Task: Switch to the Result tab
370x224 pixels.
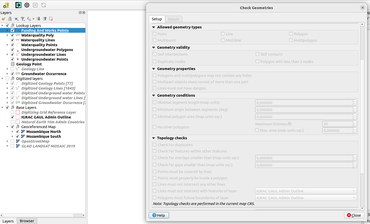Action: (174, 19)
